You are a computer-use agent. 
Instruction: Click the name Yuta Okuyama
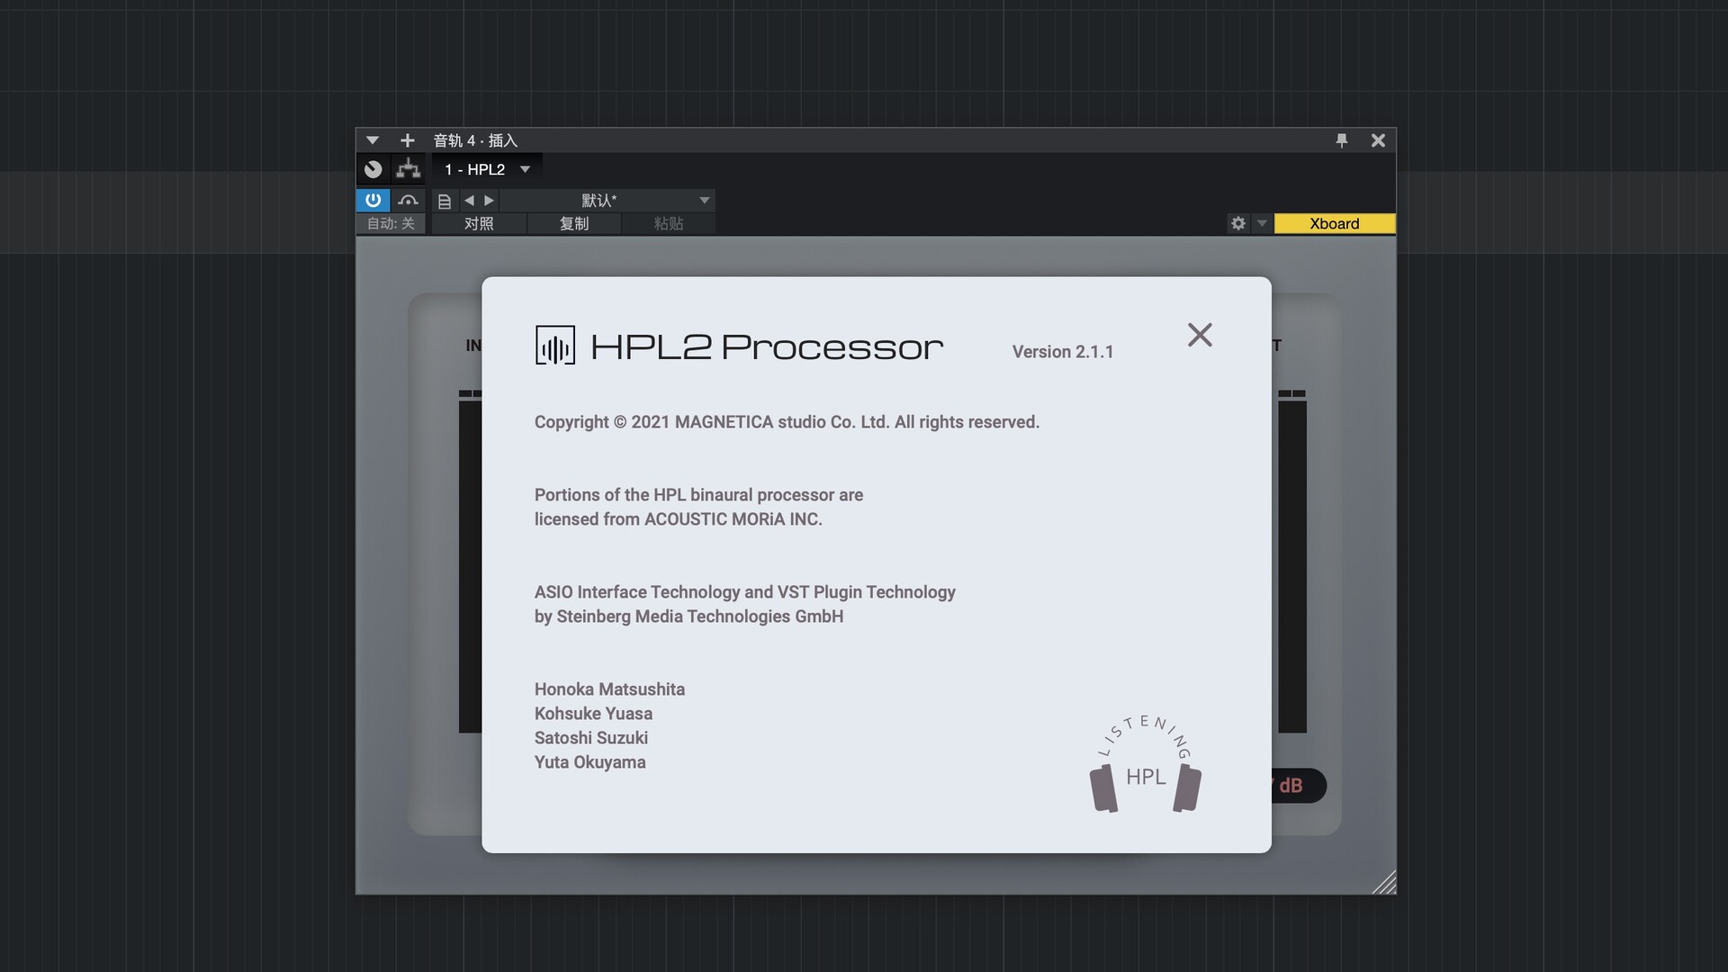pyautogui.click(x=590, y=762)
